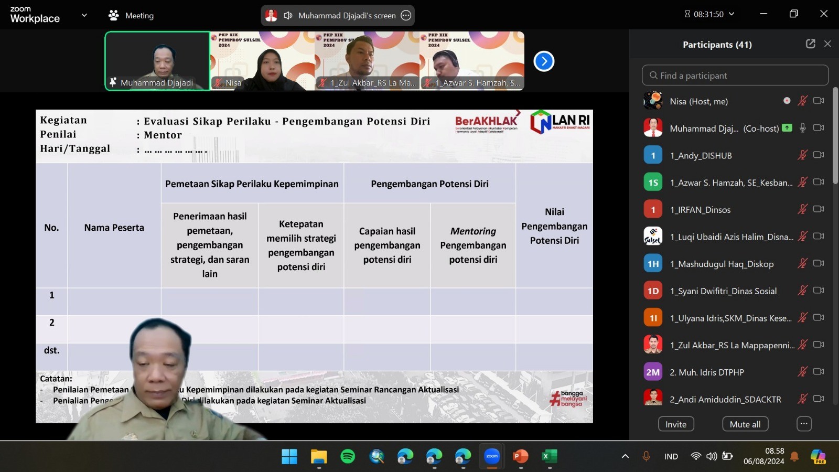Pop out the Participants panel
839x472 pixels.
pos(810,44)
